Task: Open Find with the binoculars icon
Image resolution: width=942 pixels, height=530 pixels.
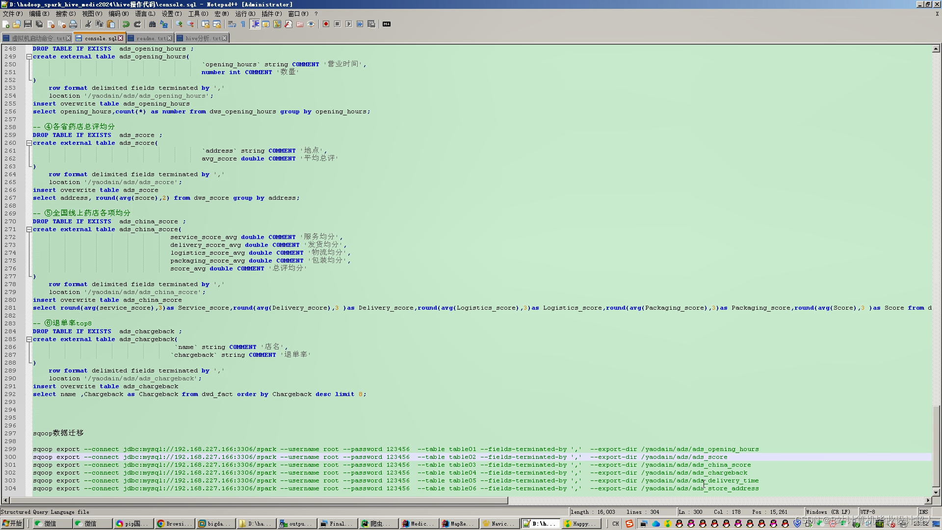Action: (x=152, y=24)
